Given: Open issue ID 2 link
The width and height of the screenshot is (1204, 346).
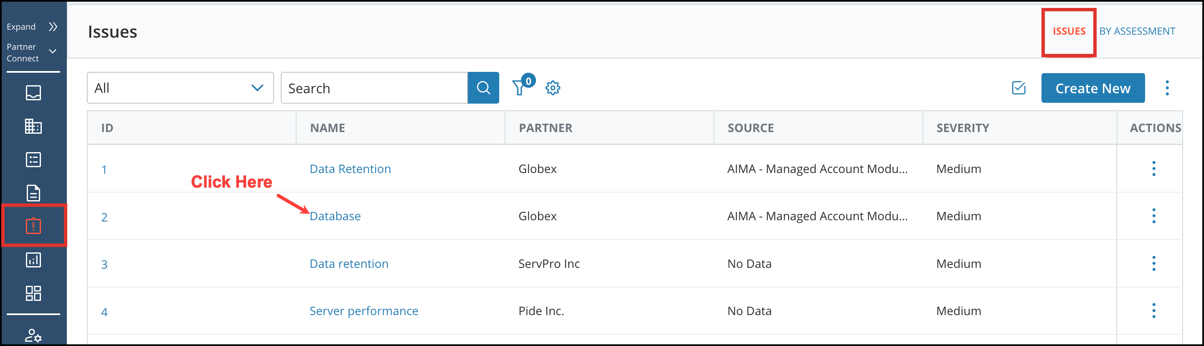Looking at the screenshot, I should 104,217.
